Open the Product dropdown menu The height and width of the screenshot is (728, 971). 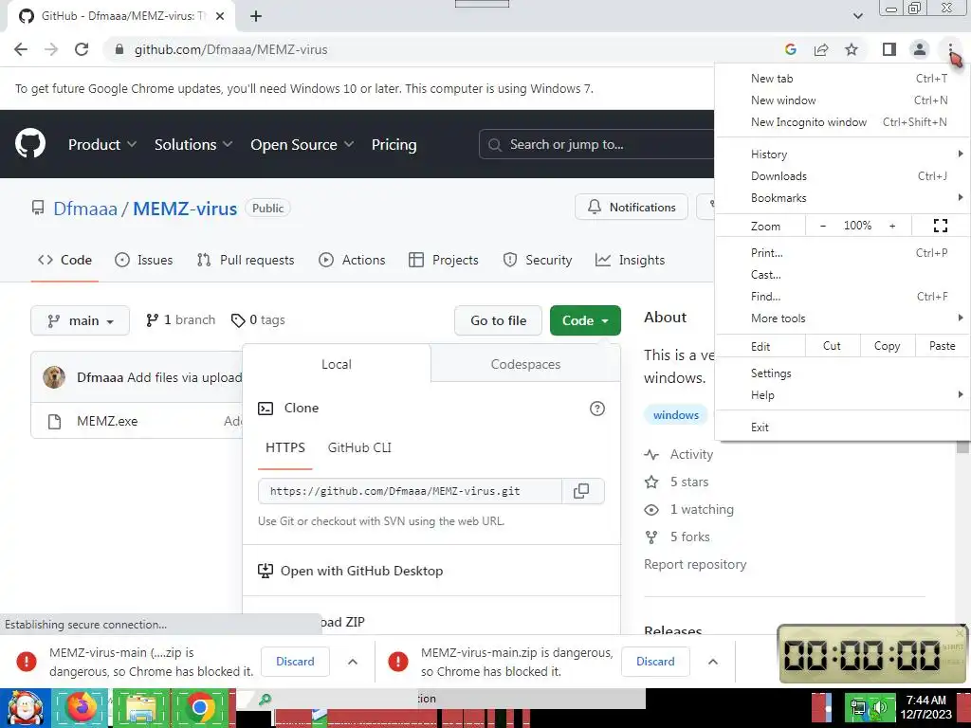click(x=102, y=144)
